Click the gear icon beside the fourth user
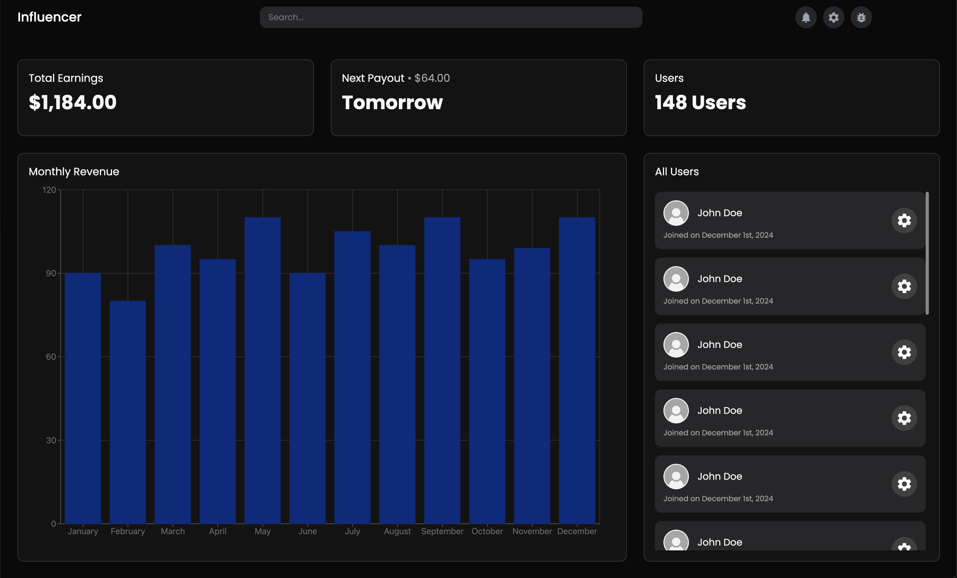This screenshot has height=578, width=957. click(x=904, y=418)
